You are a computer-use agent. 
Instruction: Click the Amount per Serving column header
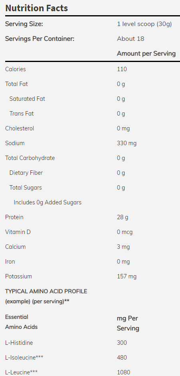pyautogui.click(x=146, y=54)
